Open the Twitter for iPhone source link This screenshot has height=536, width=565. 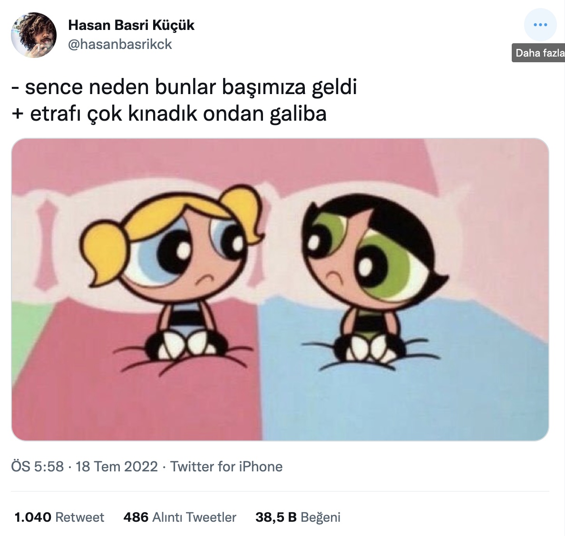click(226, 467)
